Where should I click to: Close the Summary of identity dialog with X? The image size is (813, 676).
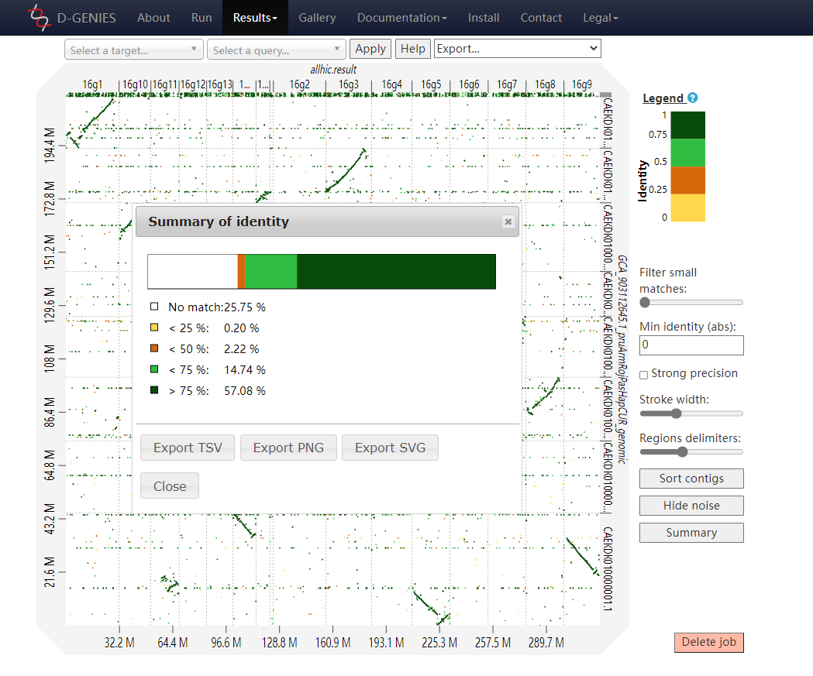(508, 221)
